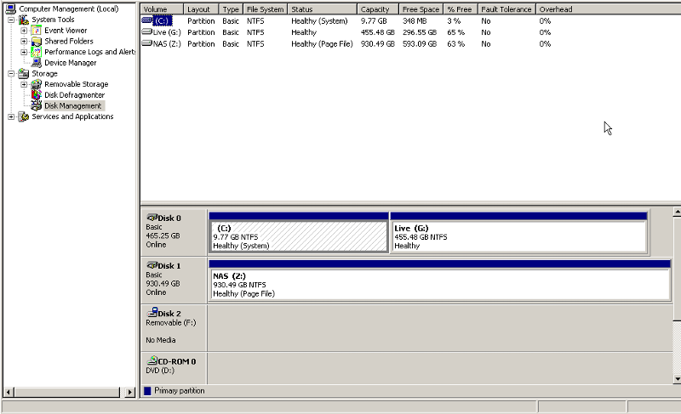Click the Shared Folders icon
This screenshot has height=414, width=681.
37,41
